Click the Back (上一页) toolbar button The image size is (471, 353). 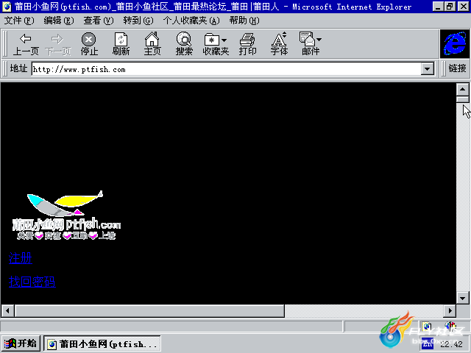point(26,44)
